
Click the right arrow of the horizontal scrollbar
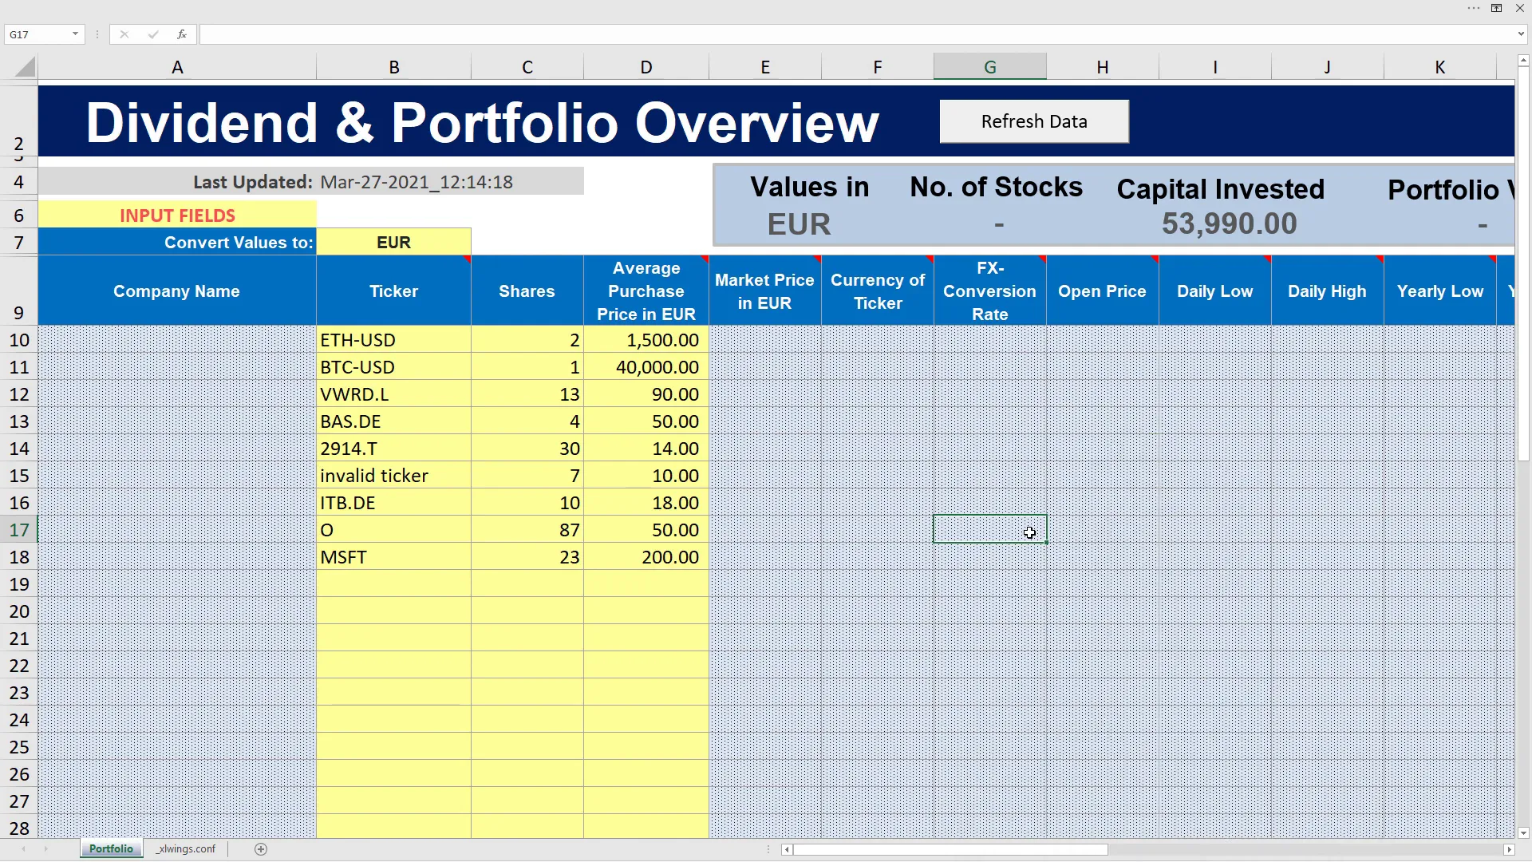click(x=1511, y=849)
